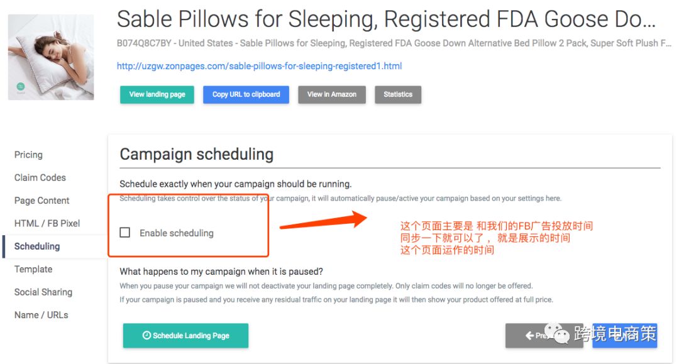Image resolution: width=679 pixels, height=364 pixels.
Task: Switch to the Claim Codes section
Action: coord(40,177)
